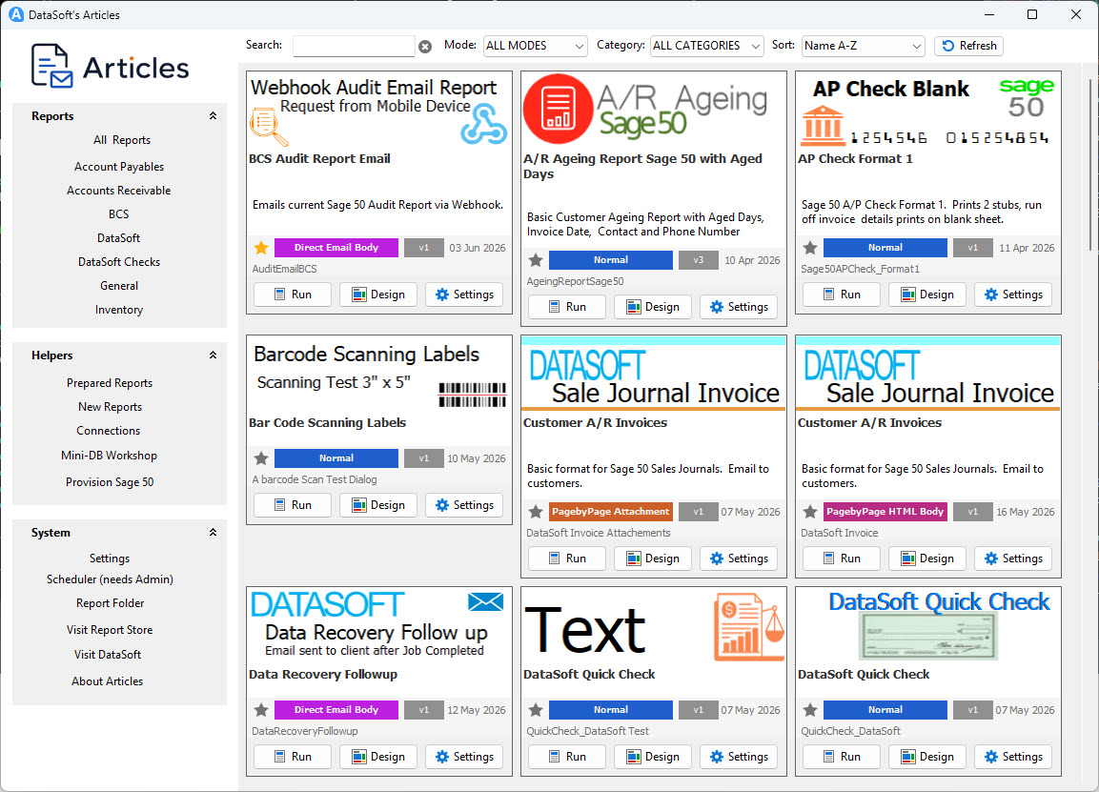Run the AuditEmailBCS report
This screenshot has width=1099, height=792.
tap(293, 294)
